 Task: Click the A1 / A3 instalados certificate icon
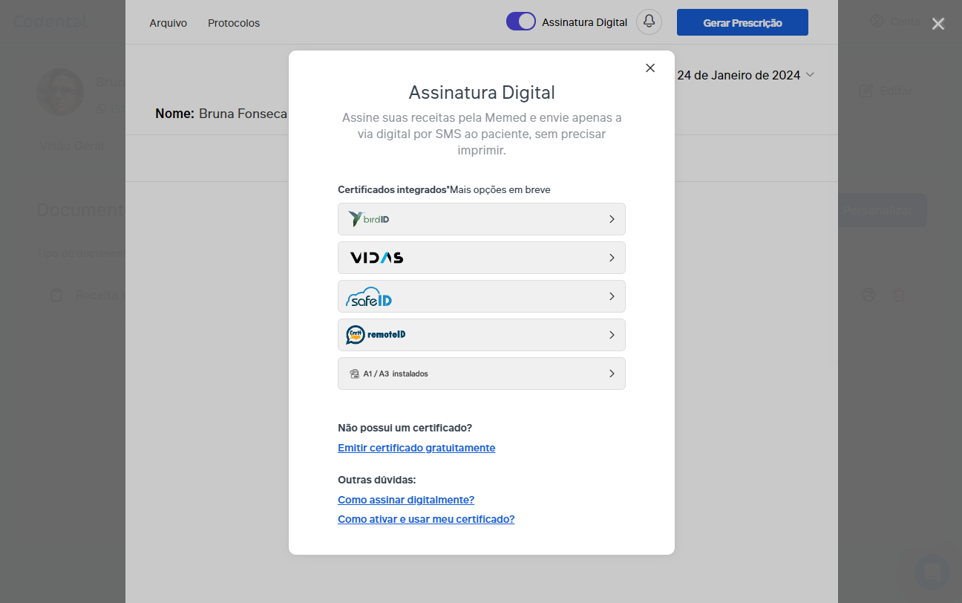click(354, 374)
